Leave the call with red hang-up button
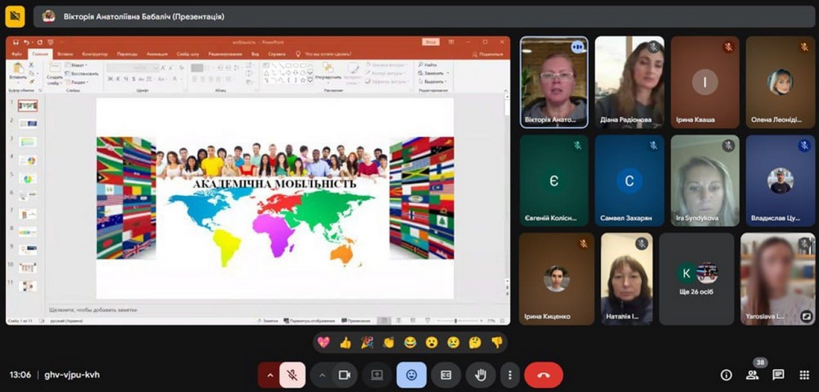Screen dimensions: 819x392 [x=543, y=375]
